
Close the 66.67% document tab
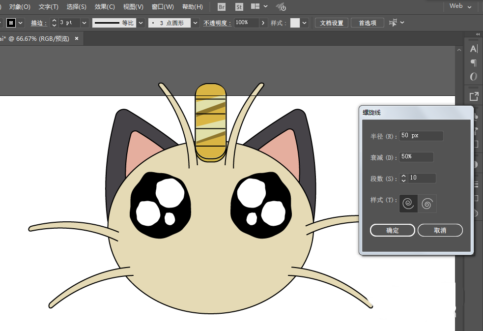77,38
